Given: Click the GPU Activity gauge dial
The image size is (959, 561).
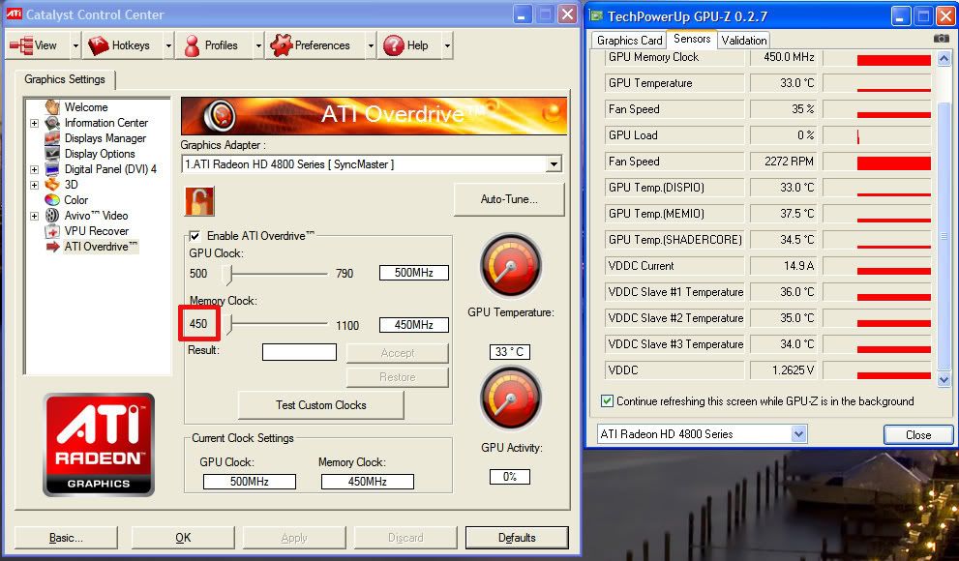Looking at the screenshot, I should pos(511,399).
